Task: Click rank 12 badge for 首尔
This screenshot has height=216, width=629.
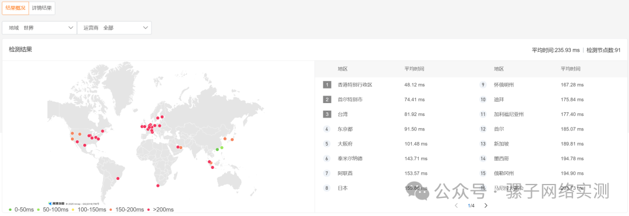Action: [483, 129]
